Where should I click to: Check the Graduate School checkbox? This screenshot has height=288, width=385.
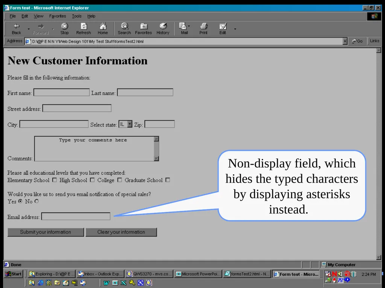(168, 180)
